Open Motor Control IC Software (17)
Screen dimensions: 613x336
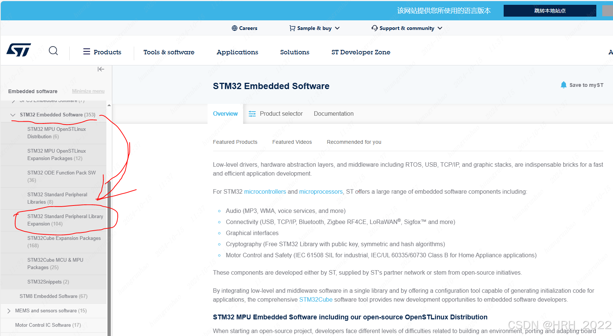(48, 325)
